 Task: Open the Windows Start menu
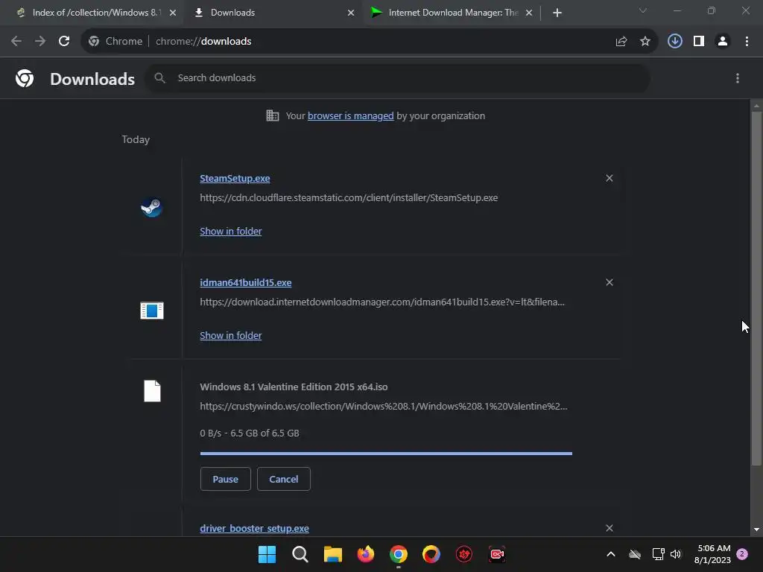tap(267, 554)
